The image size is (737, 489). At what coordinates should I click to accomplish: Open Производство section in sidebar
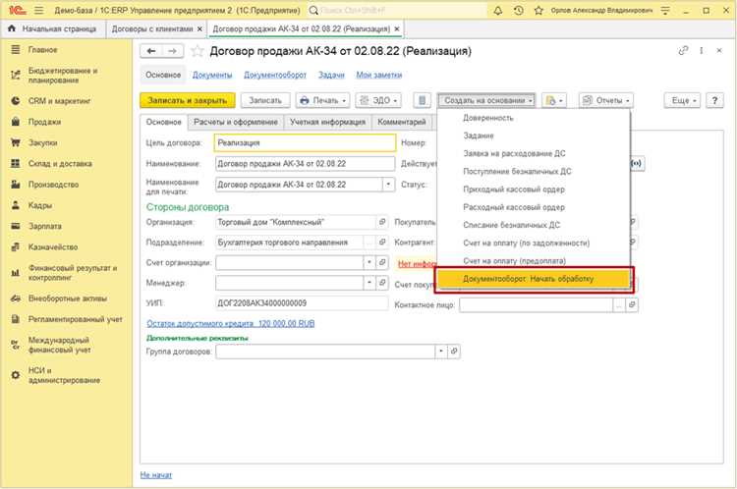click(53, 185)
